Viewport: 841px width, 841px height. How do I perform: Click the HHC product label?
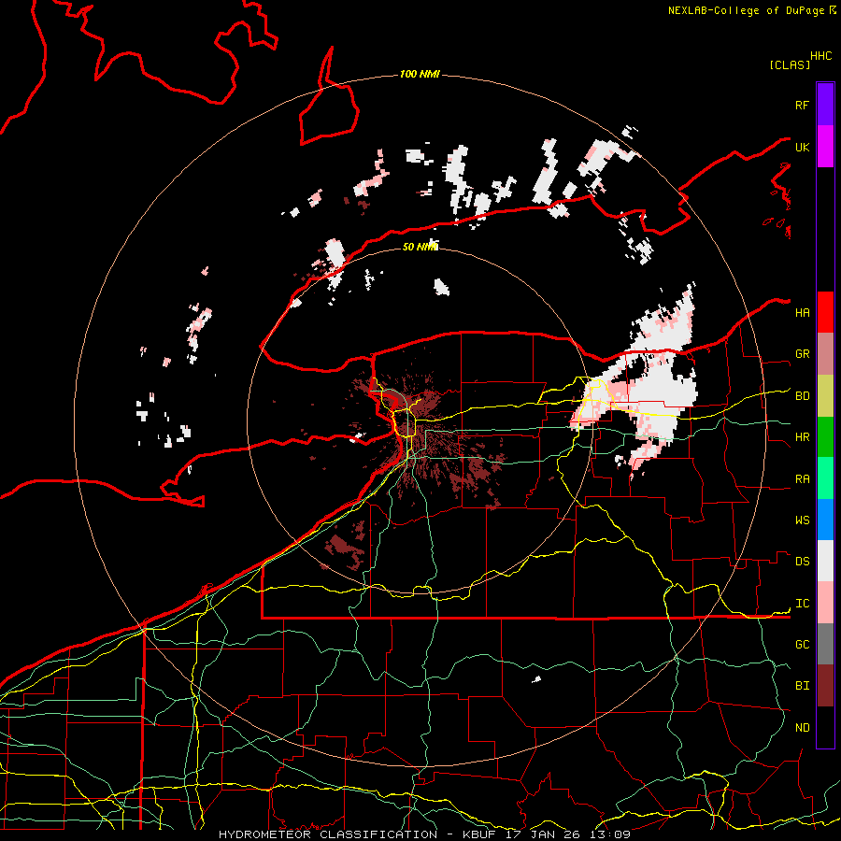[820, 56]
